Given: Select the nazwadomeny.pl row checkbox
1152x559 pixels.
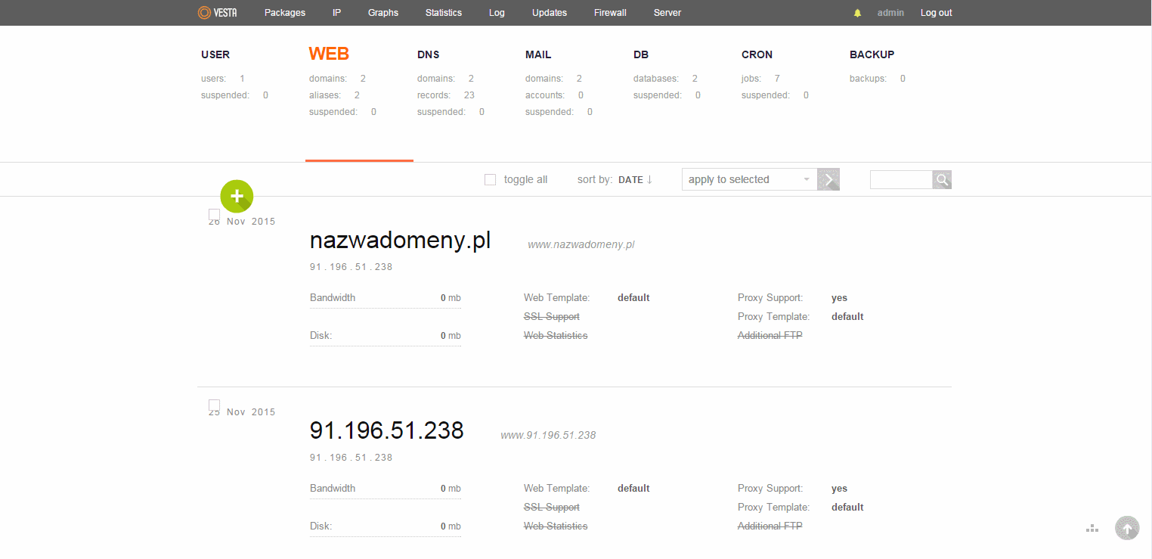Looking at the screenshot, I should (214, 215).
